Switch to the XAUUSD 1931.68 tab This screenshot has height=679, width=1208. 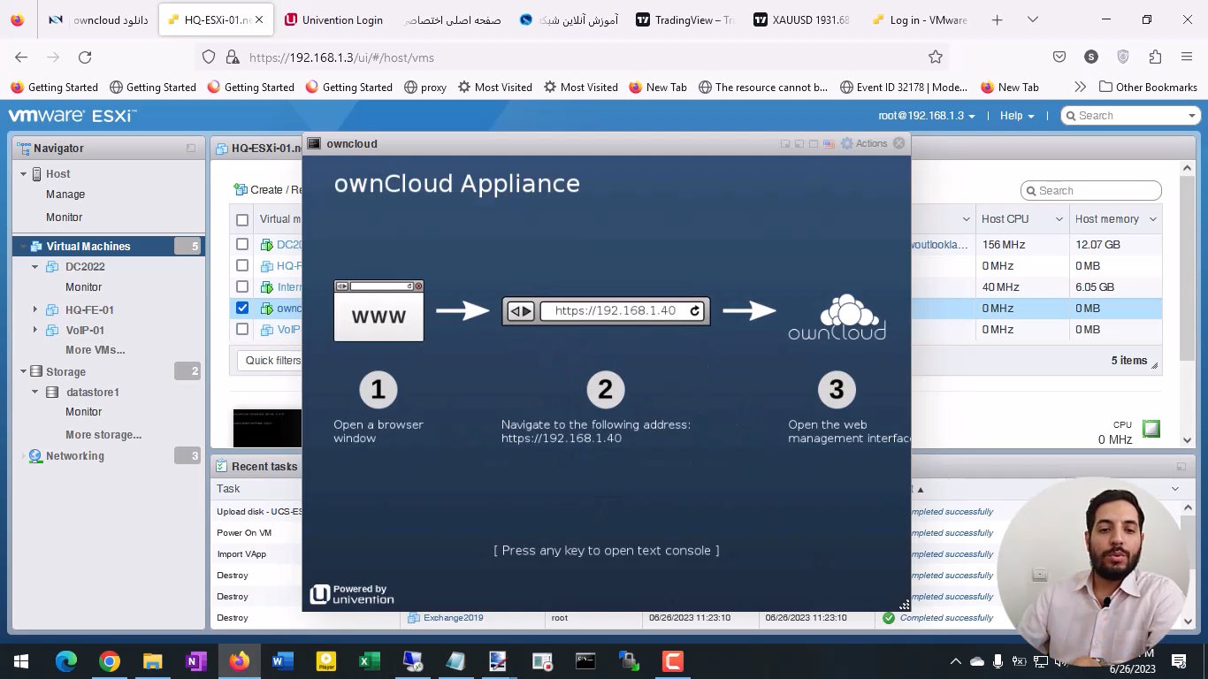[x=802, y=19]
